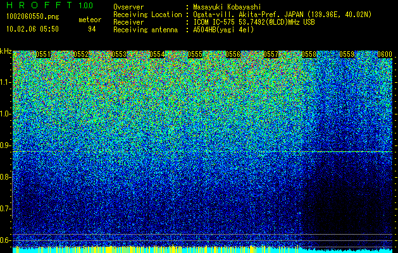398x253 pixels.
Task: Click the Ovserver field label
Action: click(x=128, y=7)
